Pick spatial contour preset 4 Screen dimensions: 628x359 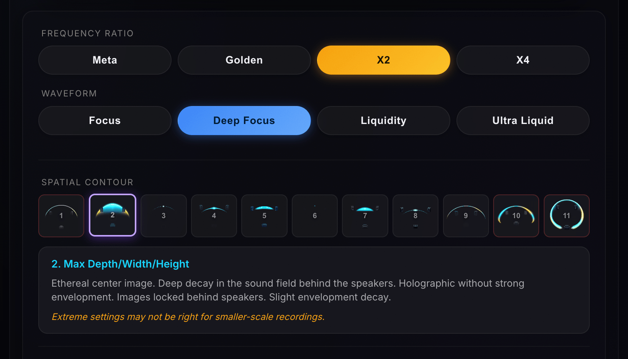214,216
